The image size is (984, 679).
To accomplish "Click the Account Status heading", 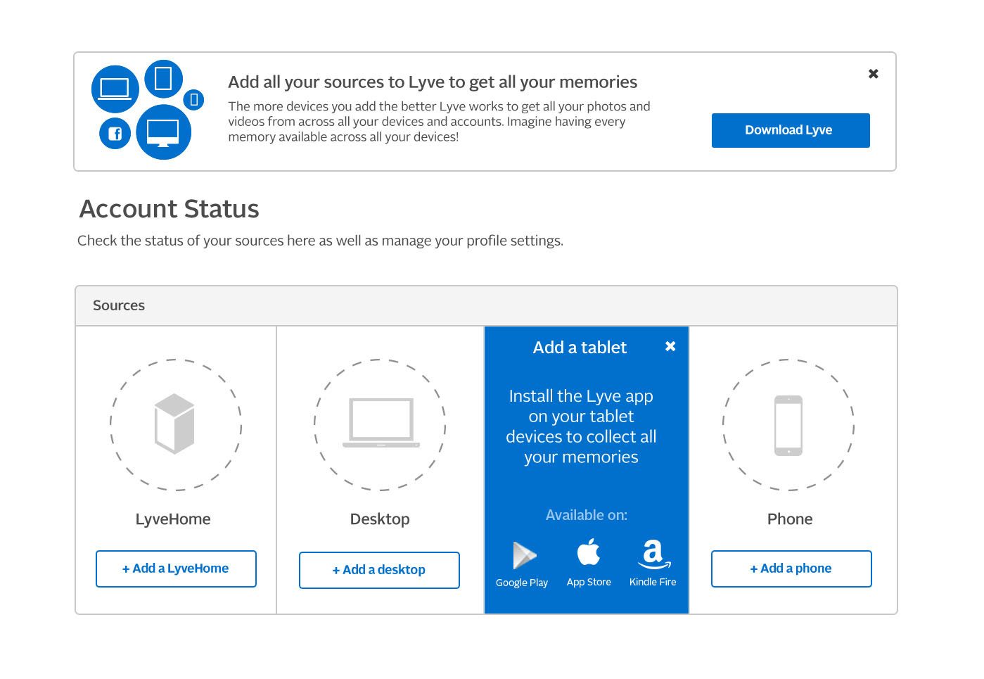I will tap(170, 209).
